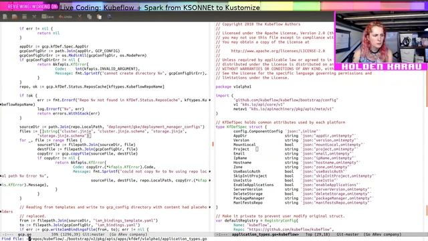Click the 'copyErr := gcp.copyFile' line

click(x=88, y=153)
